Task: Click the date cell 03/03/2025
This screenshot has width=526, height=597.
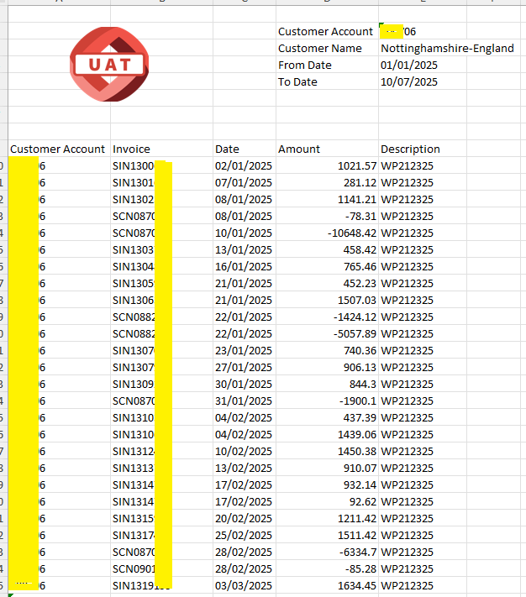Action: (244, 585)
